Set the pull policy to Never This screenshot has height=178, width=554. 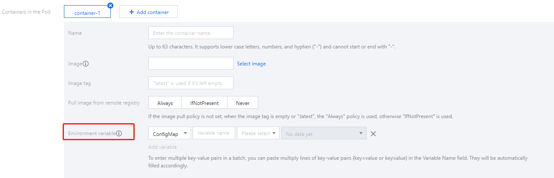point(243,103)
